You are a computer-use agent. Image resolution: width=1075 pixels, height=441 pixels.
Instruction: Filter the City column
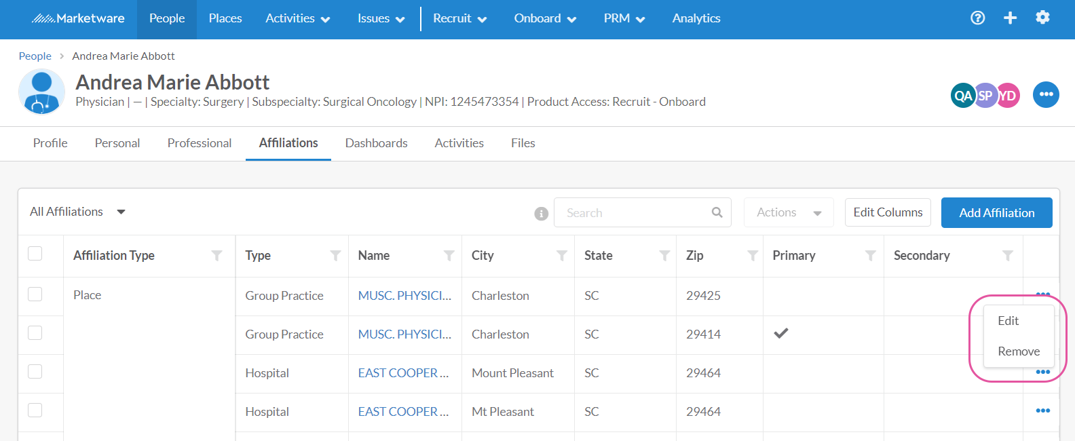click(x=562, y=256)
